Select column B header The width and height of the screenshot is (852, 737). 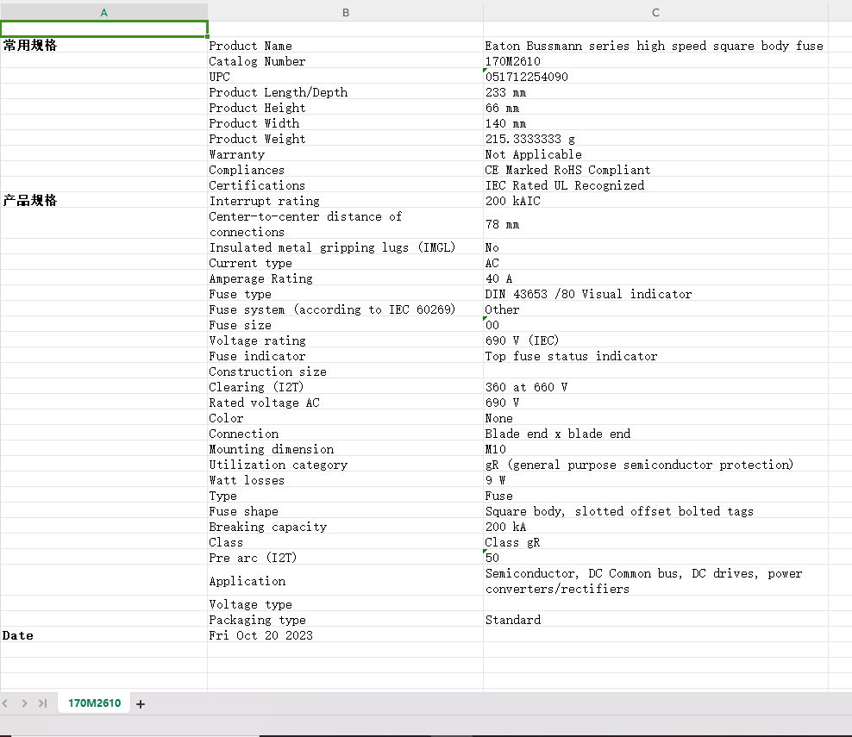point(346,12)
